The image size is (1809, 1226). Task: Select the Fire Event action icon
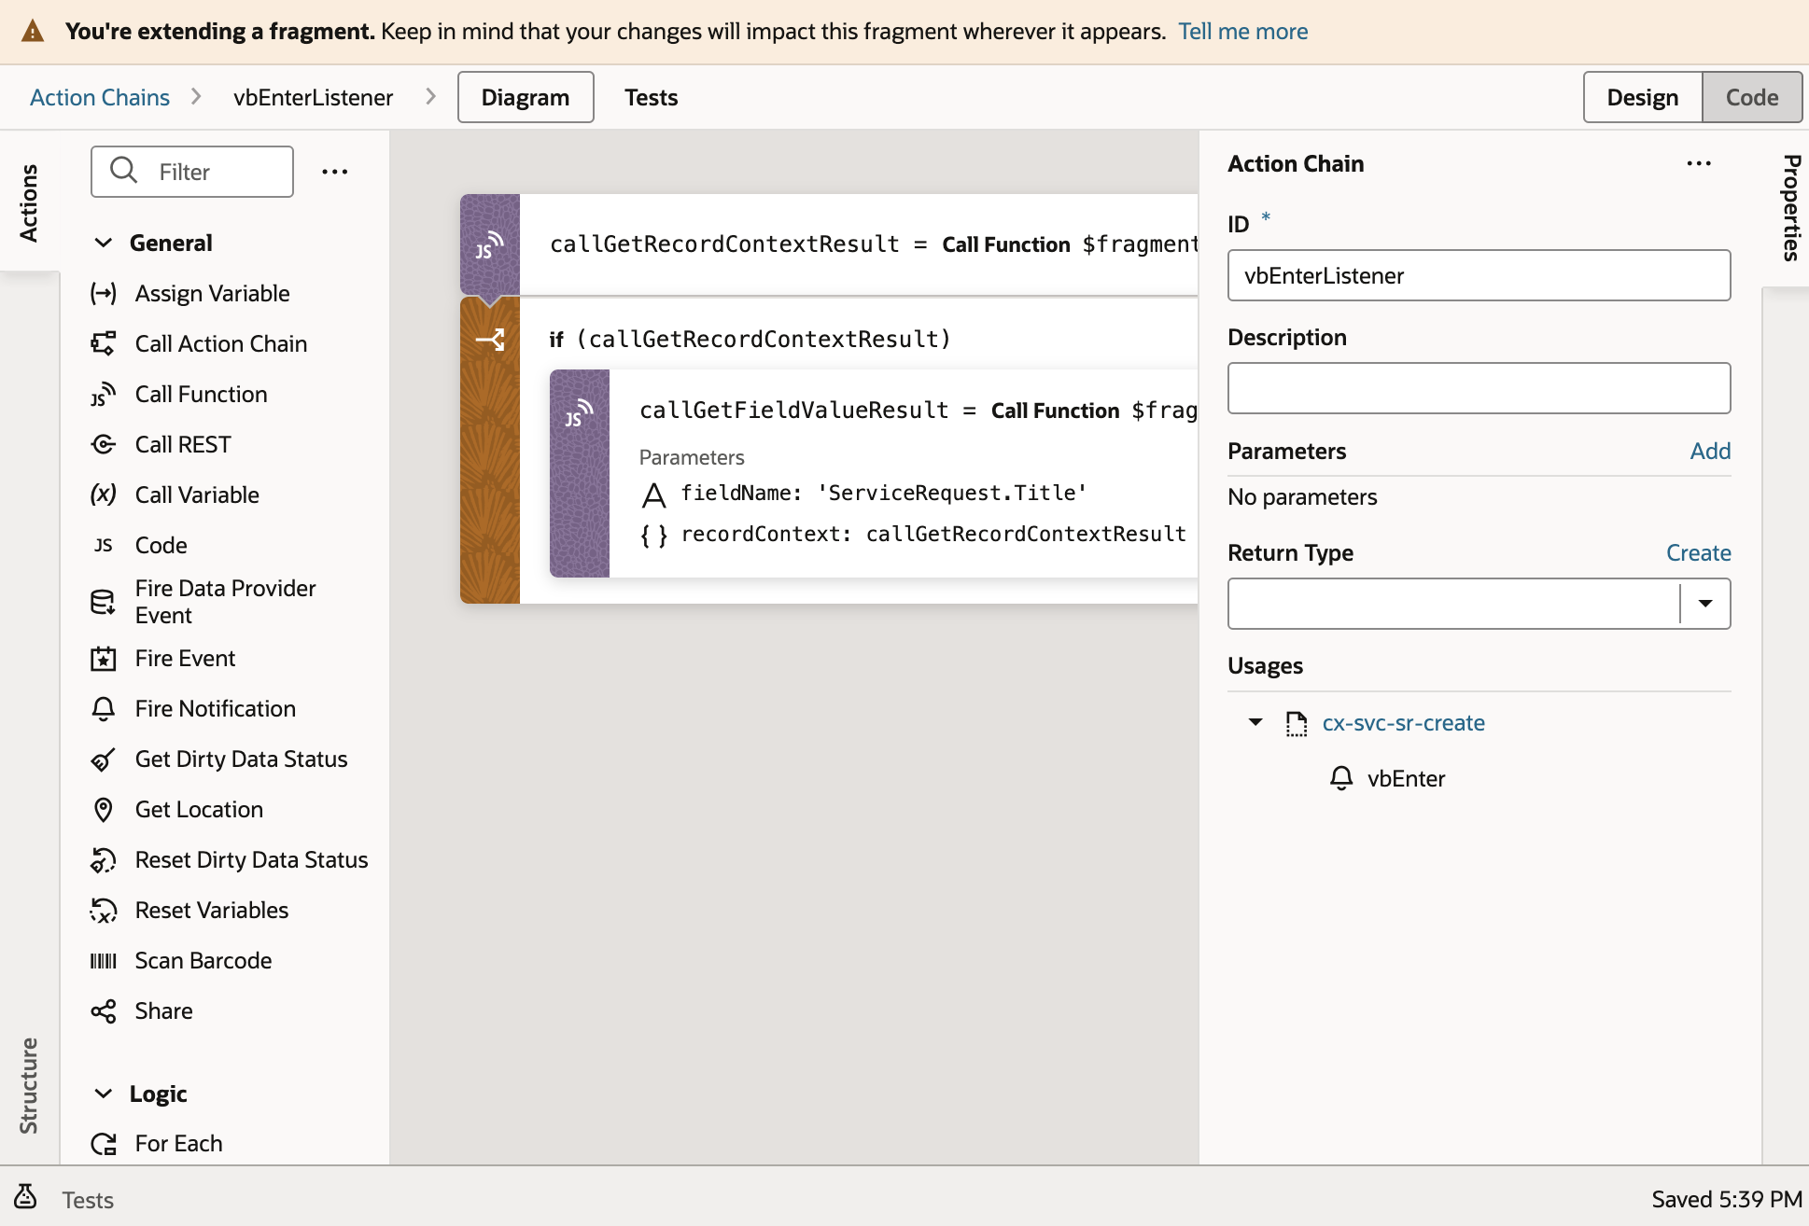pos(104,659)
